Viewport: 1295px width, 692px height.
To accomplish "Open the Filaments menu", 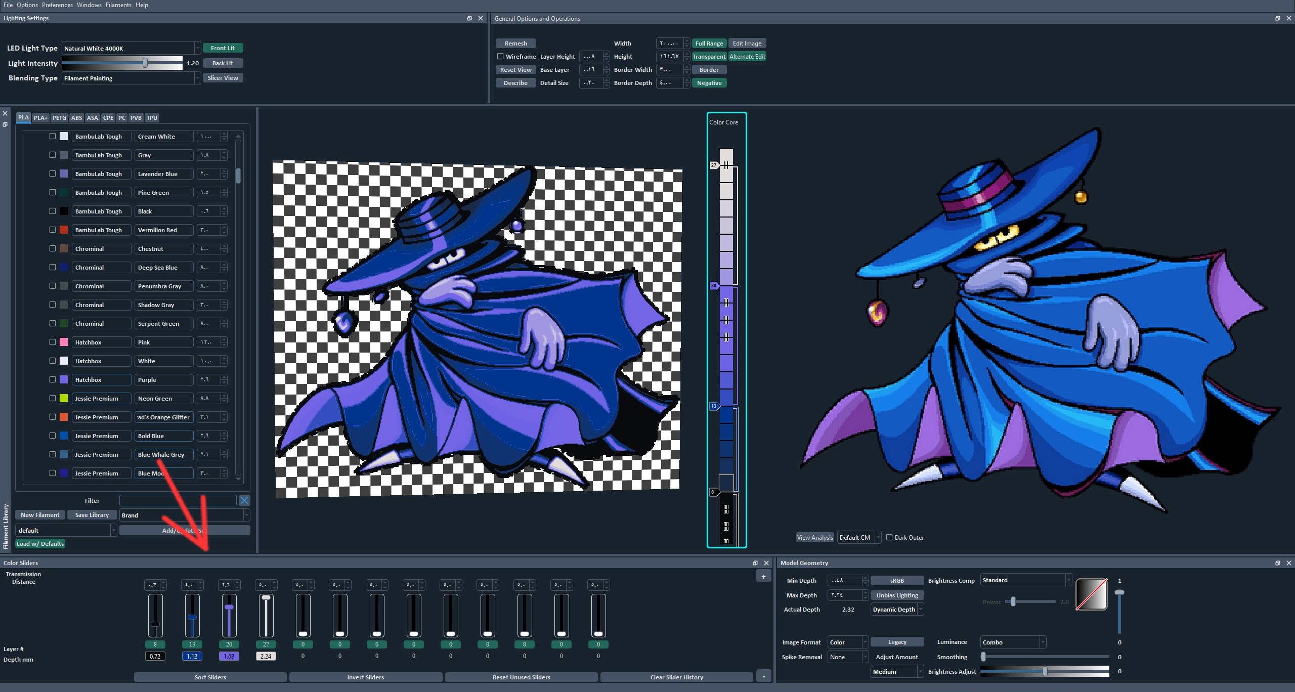I will pos(118,5).
